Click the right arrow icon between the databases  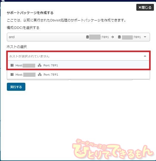point(112,37)
